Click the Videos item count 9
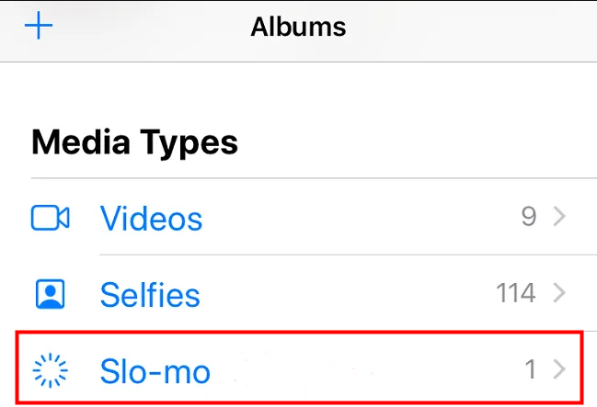Viewport: 597px width, 407px height. pos(529,217)
